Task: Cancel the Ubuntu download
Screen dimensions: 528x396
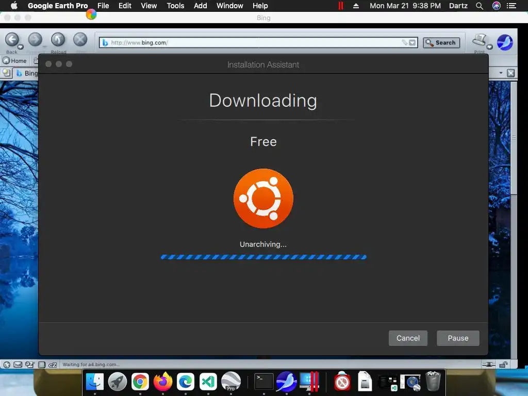Action: [408, 338]
